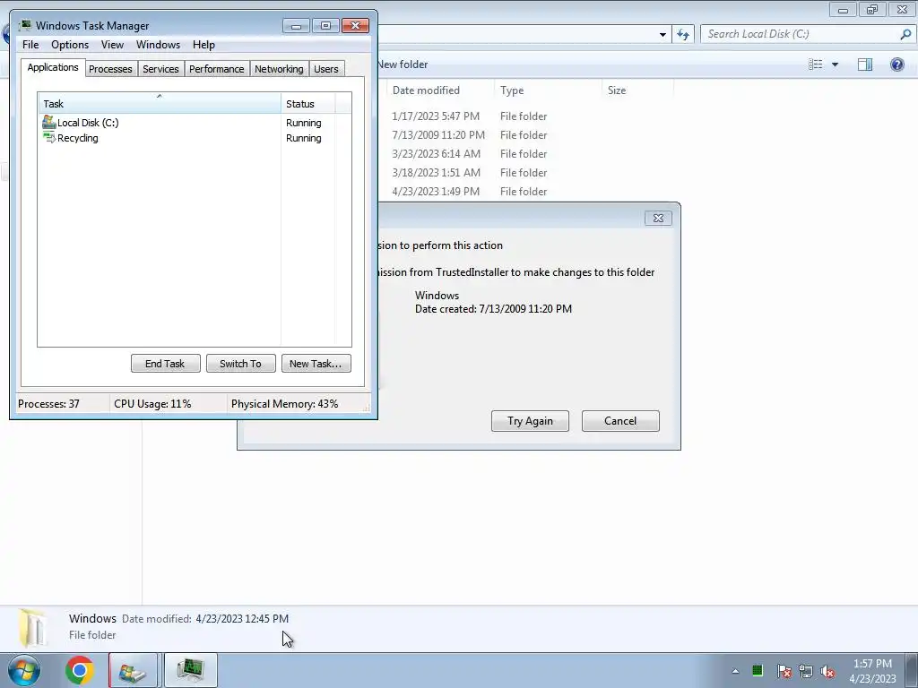Image resolution: width=918 pixels, height=688 pixels.
Task: Sort by the Date modified column header
Action: point(426,90)
